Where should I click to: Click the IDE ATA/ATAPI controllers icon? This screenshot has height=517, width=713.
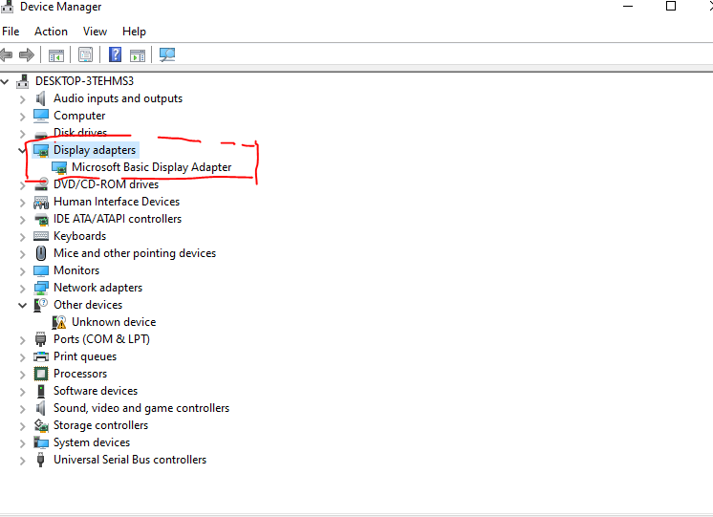[x=41, y=220]
